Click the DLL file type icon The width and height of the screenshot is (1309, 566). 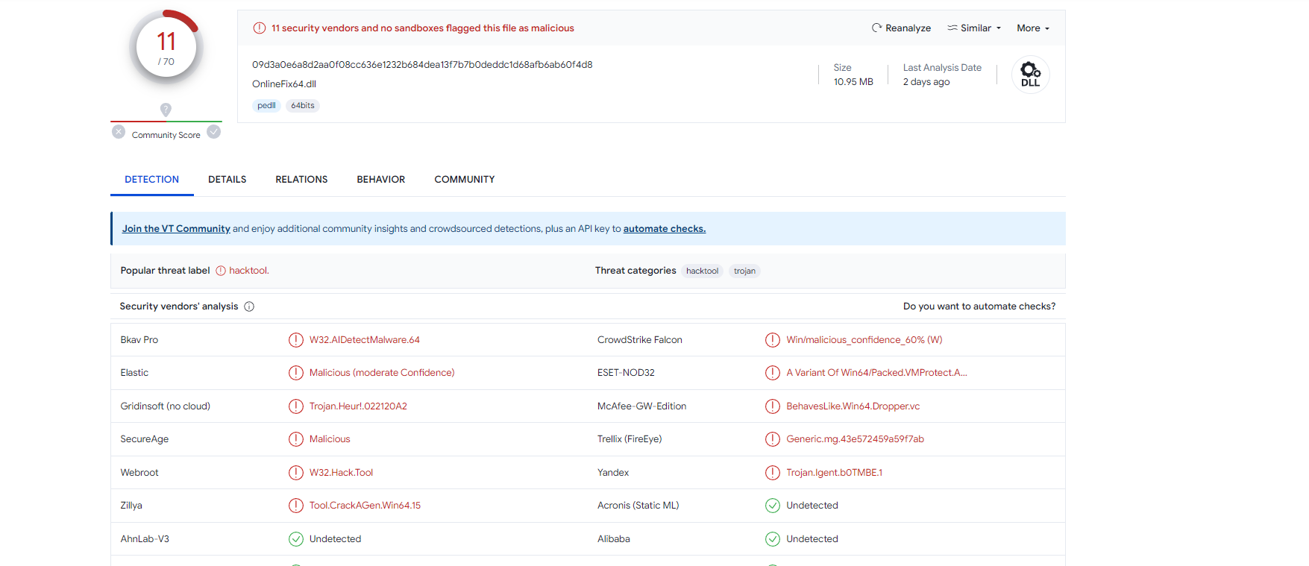tap(1030, 75)
